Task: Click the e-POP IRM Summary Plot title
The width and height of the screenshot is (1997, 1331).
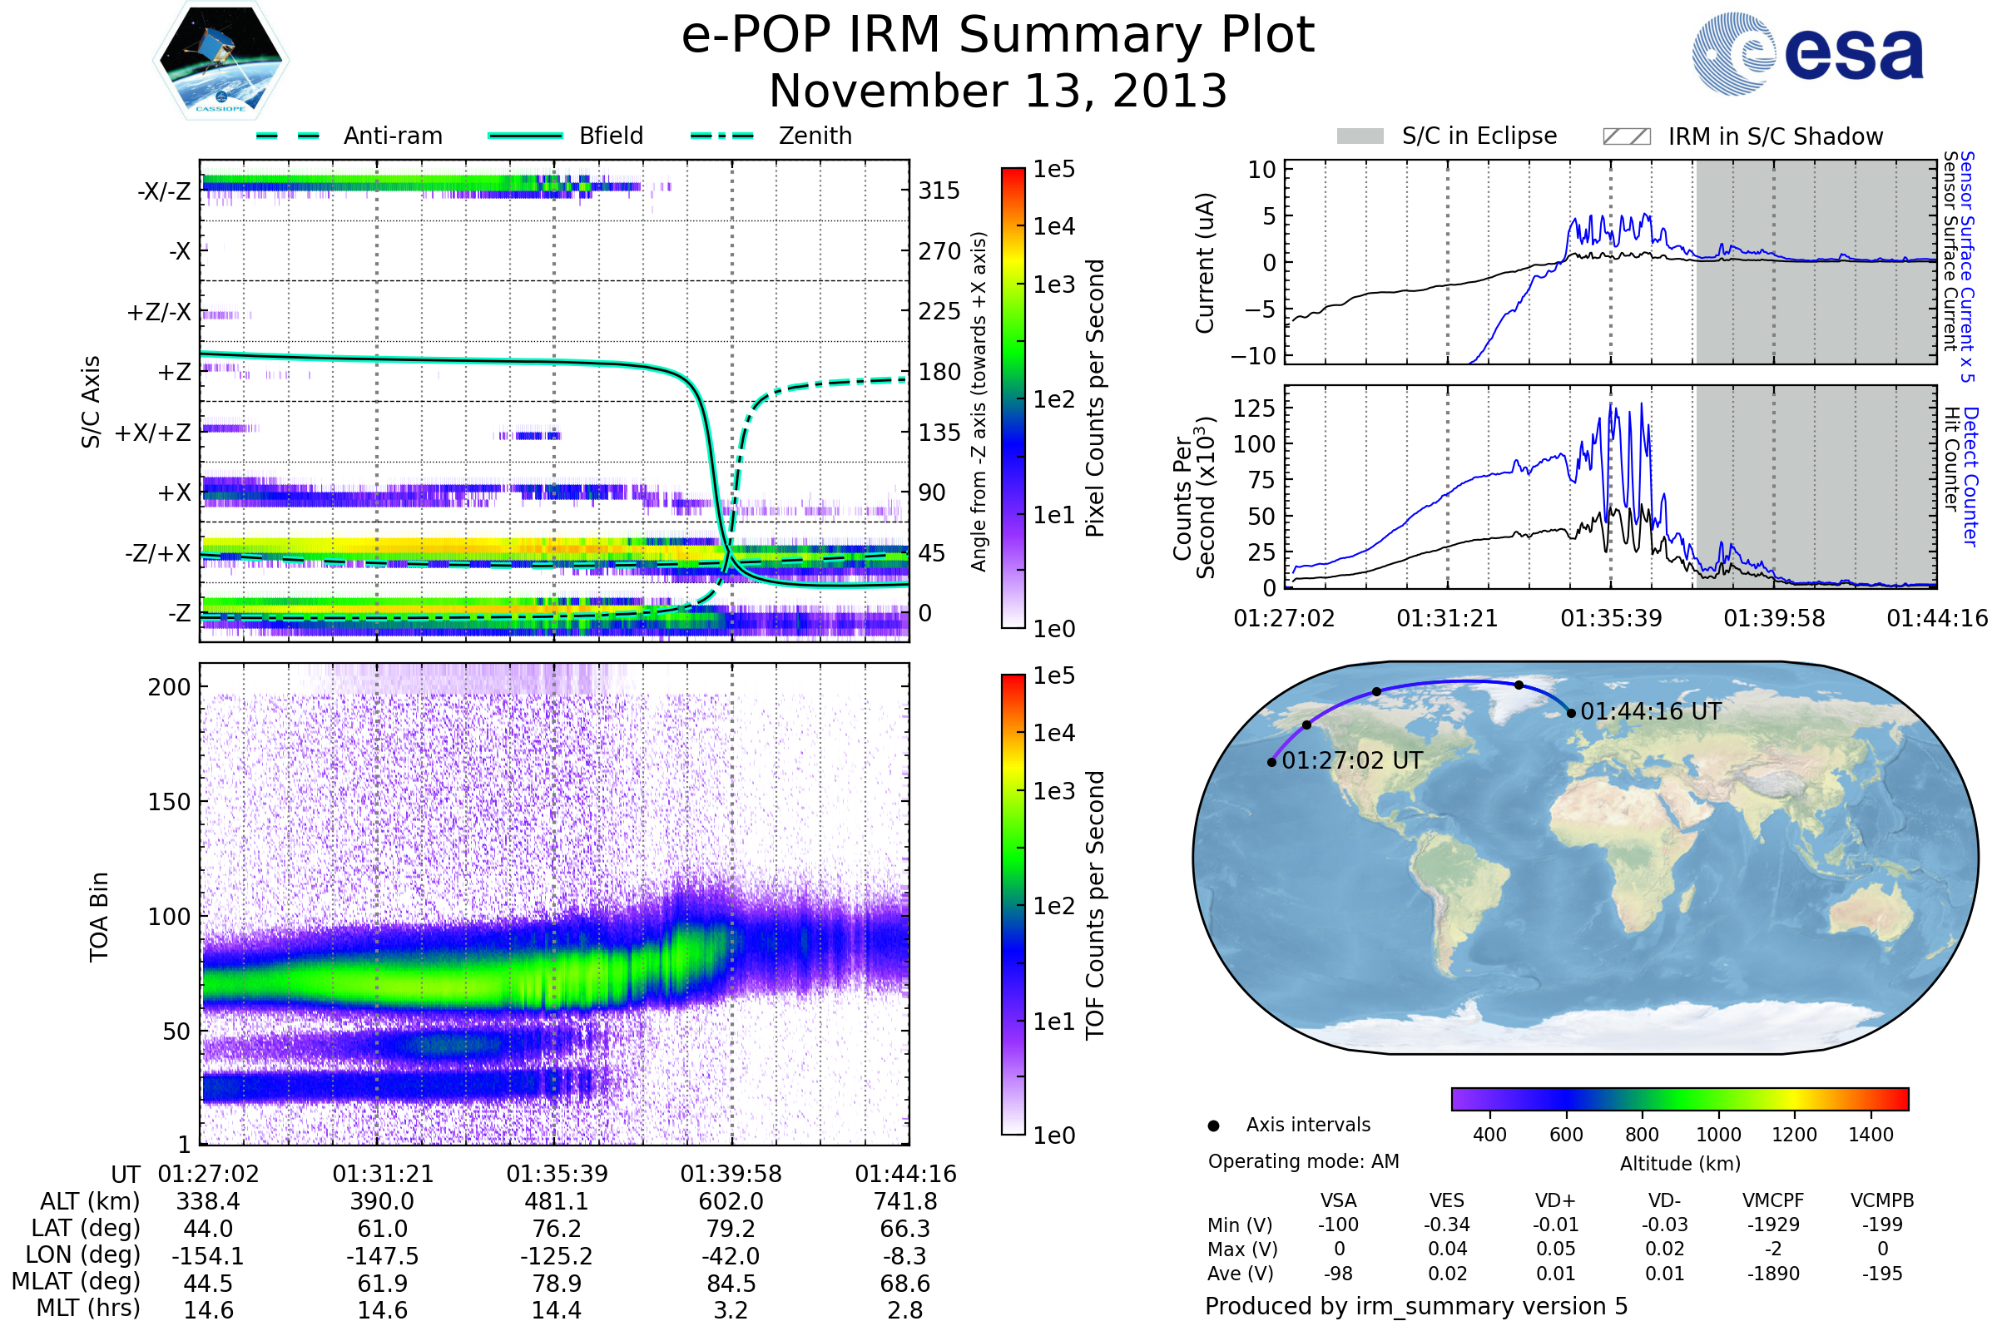Action: coord(998,36)
